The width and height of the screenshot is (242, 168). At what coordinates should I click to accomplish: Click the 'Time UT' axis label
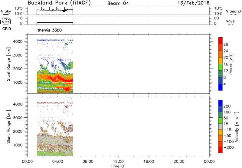[x=118, y=166]
